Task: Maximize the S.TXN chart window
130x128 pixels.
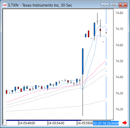Action: (114, 5)
